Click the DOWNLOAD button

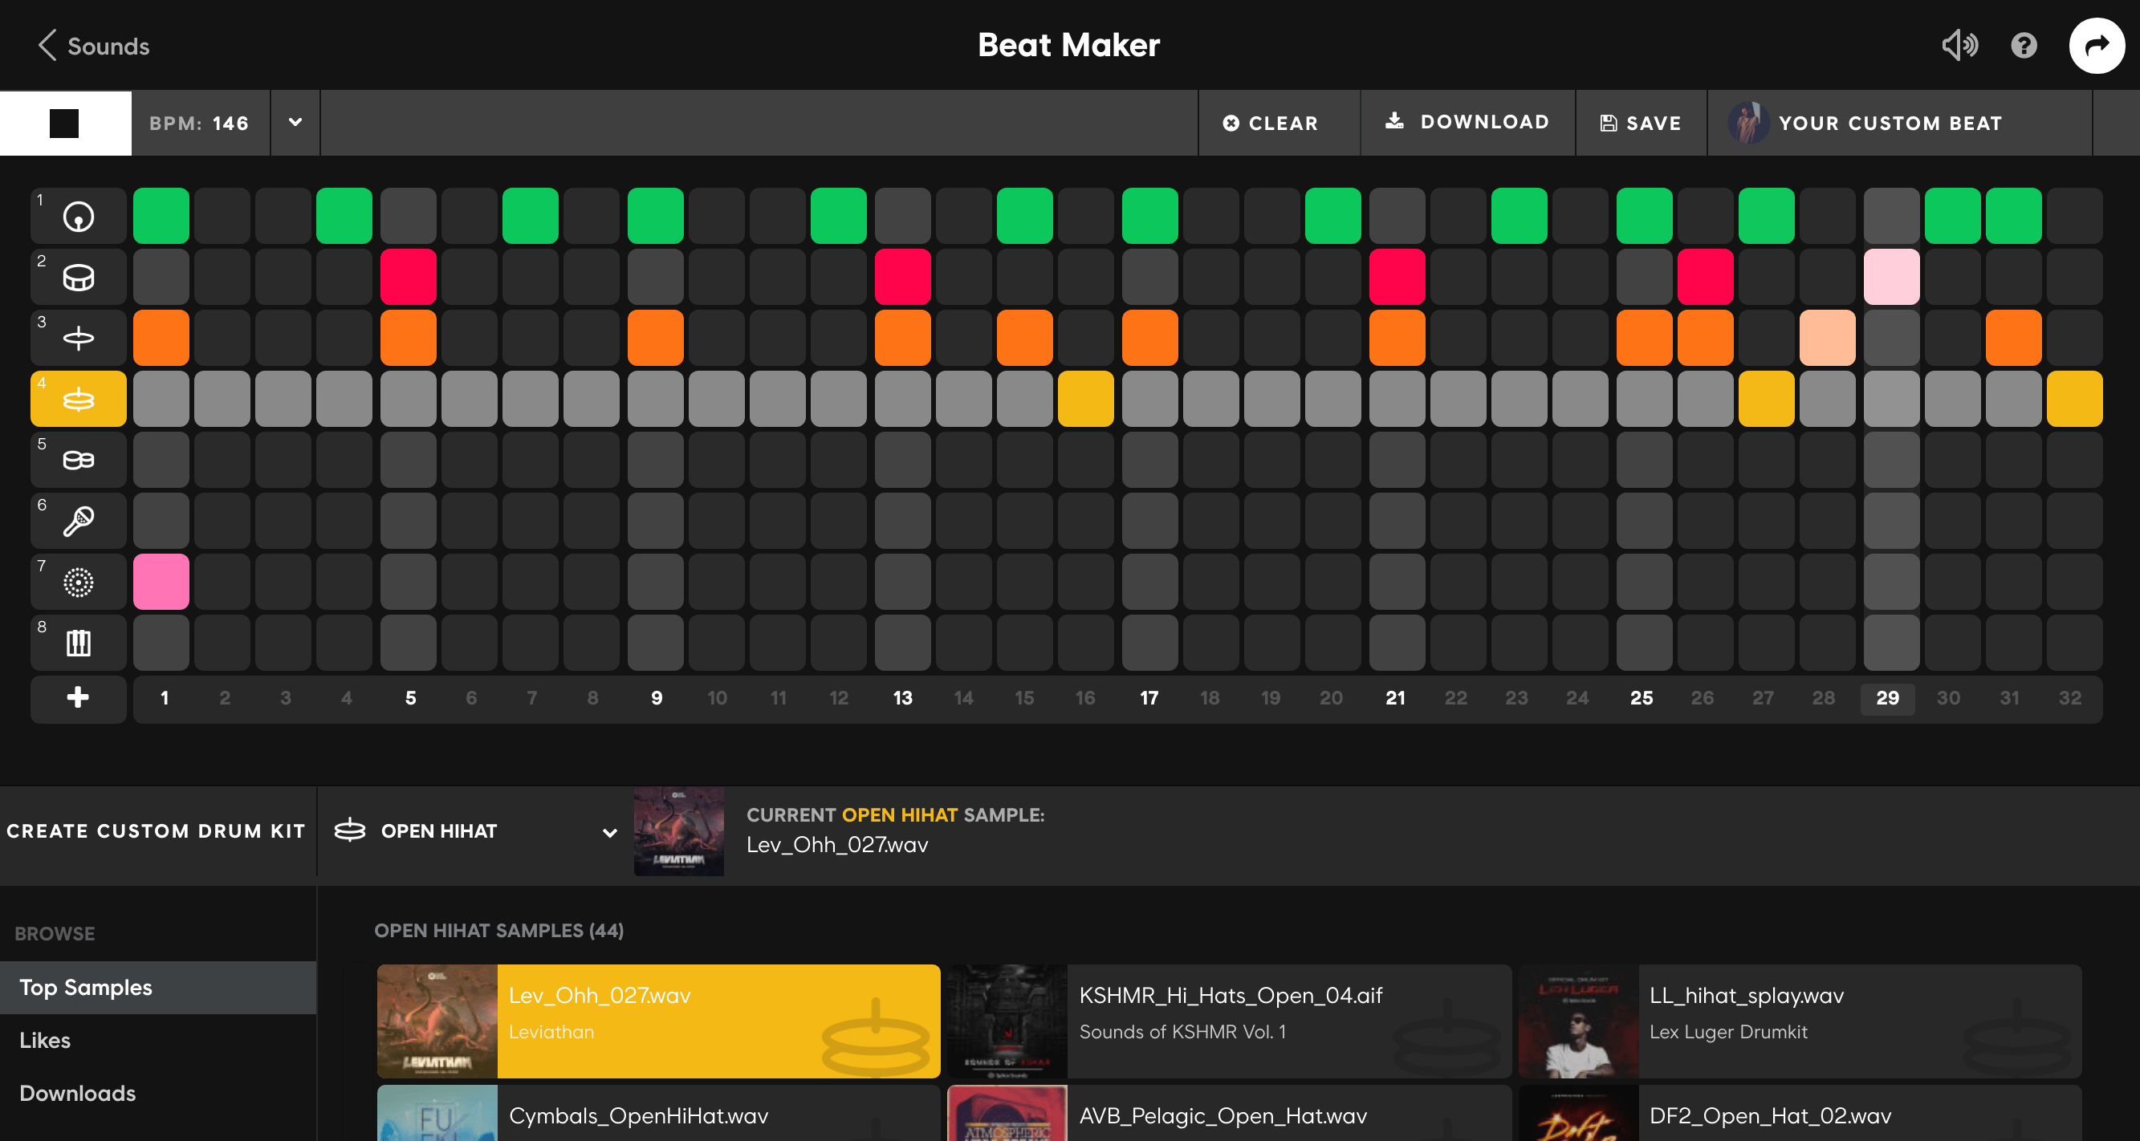click(x=1467, y=122)
